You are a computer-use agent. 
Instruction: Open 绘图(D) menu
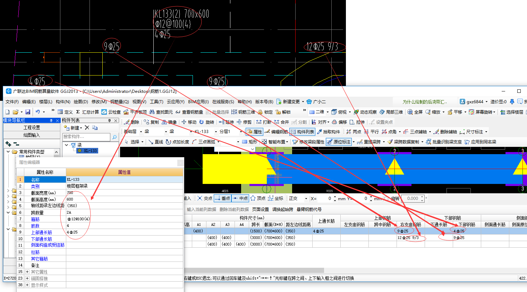pos(81,101)
